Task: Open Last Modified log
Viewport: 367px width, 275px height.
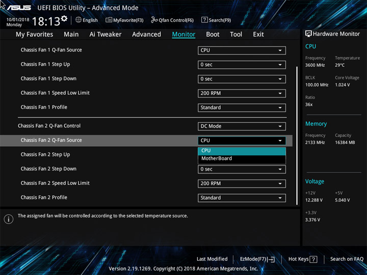Action: [212, 259]
